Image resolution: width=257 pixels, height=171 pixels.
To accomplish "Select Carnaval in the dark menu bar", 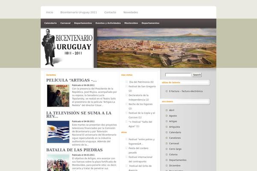I will (65, 23).
